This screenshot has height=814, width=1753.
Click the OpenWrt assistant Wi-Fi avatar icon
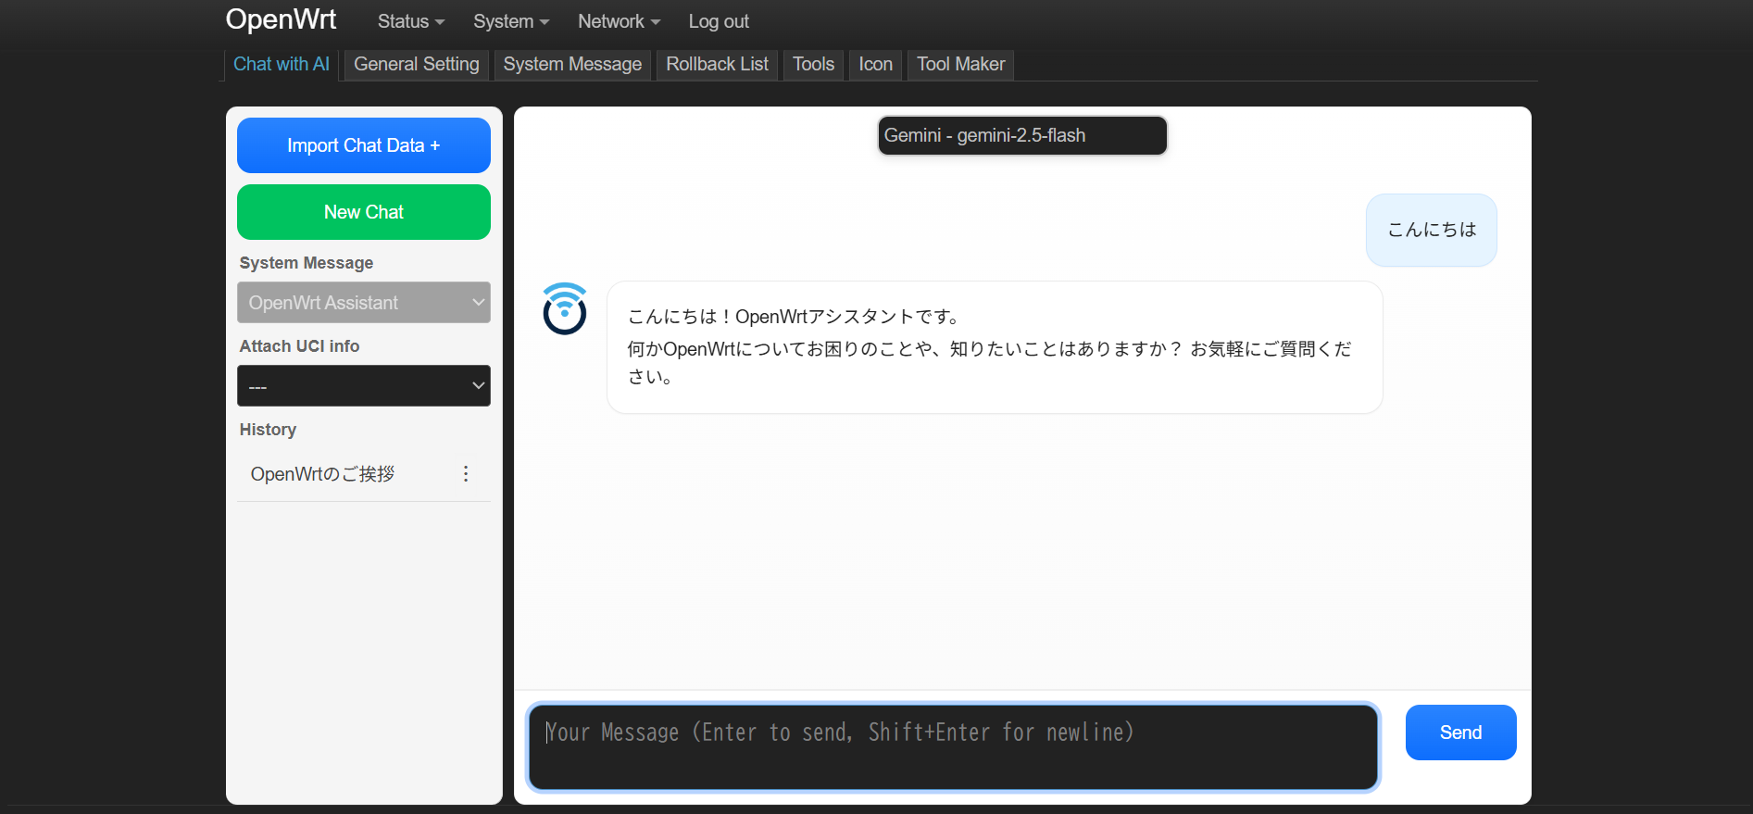[564, 309]
